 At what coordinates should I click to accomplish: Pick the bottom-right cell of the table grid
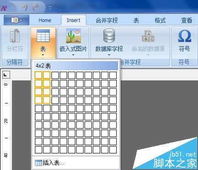click(113, 150)
